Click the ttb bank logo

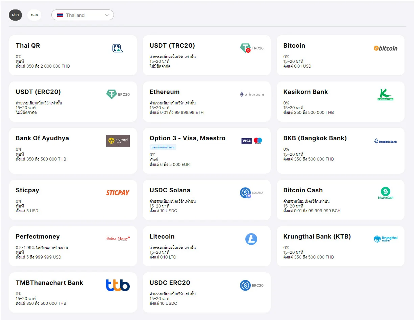pos(118,285)
